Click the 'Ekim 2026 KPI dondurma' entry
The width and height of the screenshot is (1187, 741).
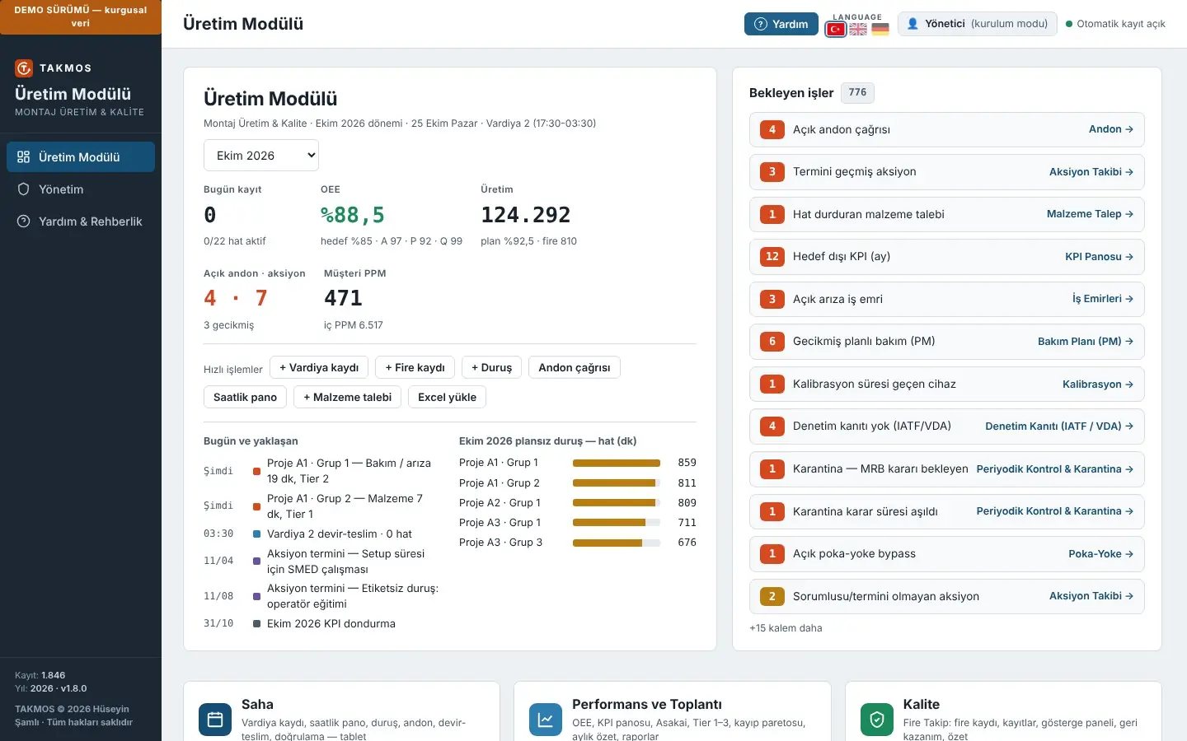(x=331, y=624)
